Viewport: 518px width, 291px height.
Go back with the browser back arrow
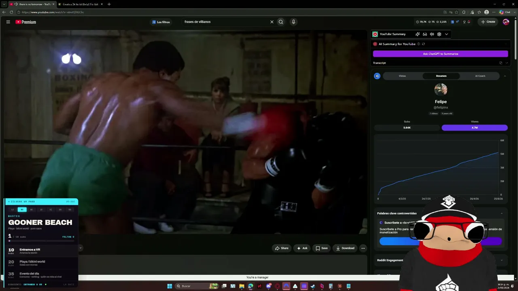coord(4,12)
